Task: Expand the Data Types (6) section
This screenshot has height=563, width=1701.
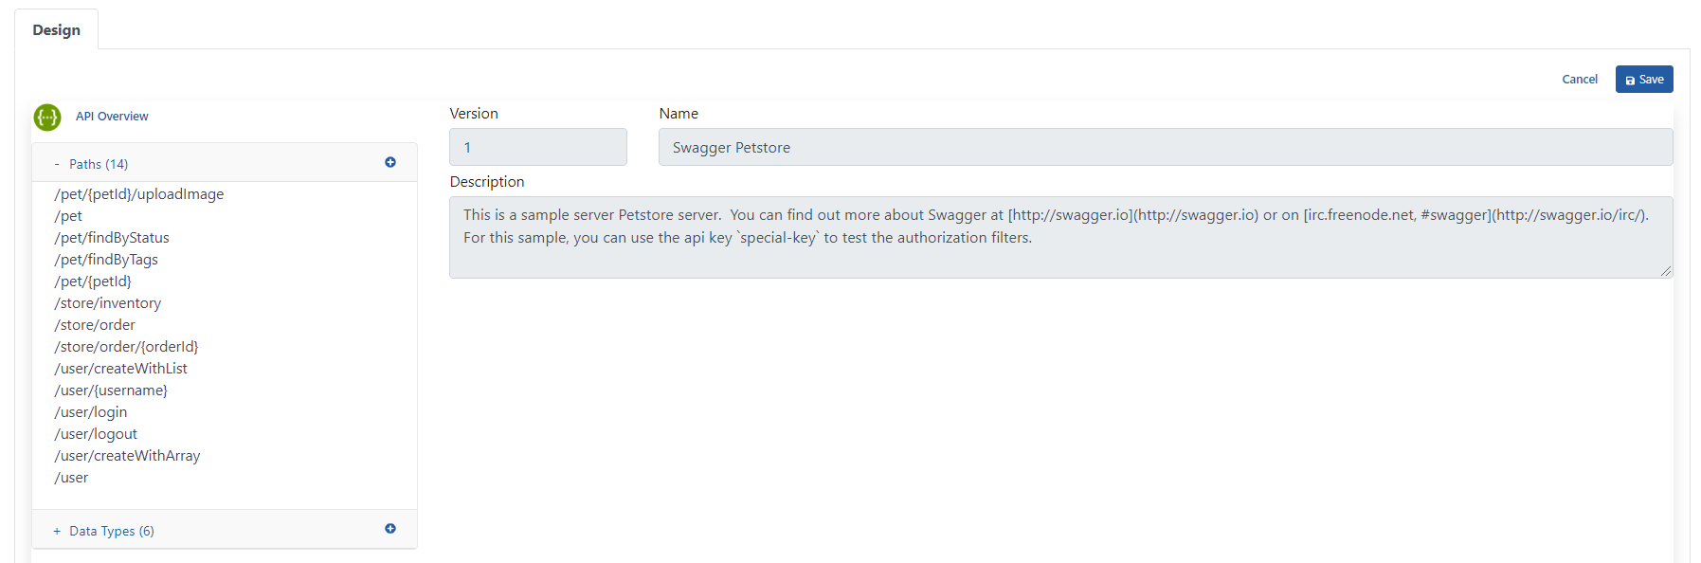Action: click(x=103, y=531)
